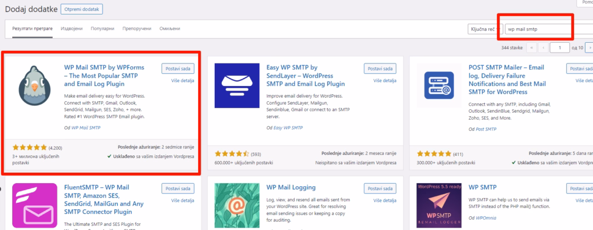The width and height of the screenshot is (593, 230).
Task: Install Easy WP SMTP with Postavi sada
Action: [x=380, y=68]
